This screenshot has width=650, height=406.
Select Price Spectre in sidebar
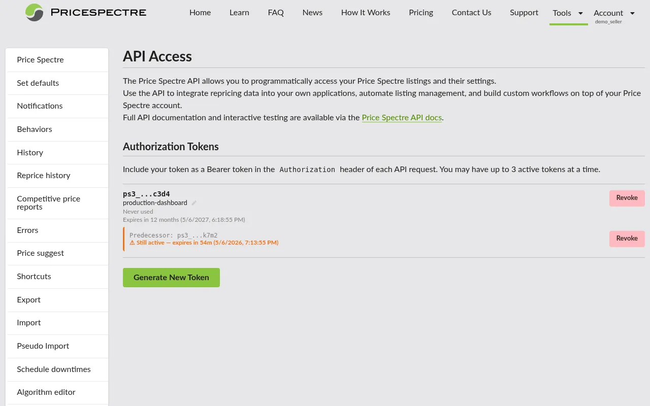(58, 60)
